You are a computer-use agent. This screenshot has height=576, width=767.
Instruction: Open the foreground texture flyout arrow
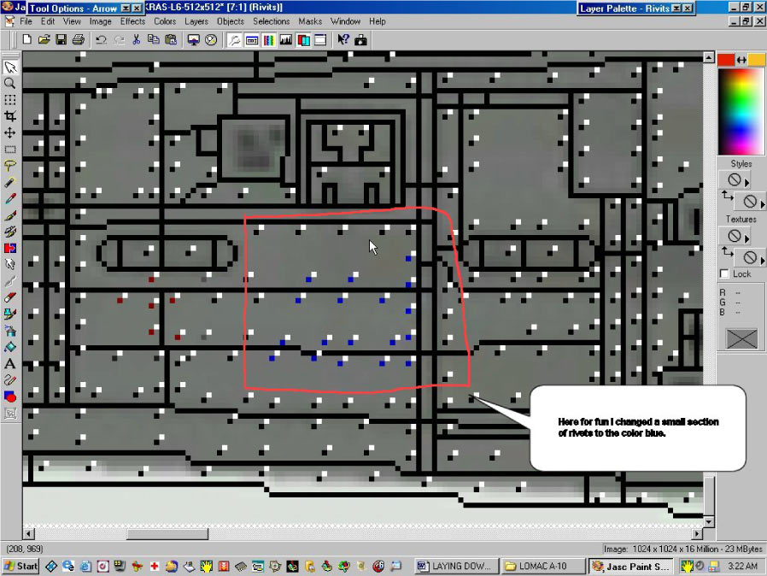(x=747, y=238)
